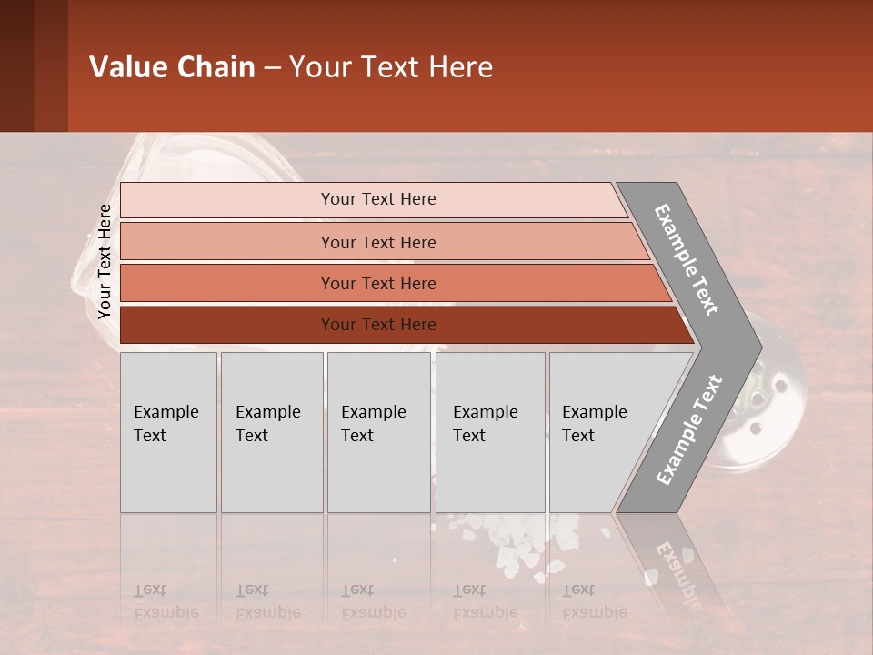The image size is (873, 655).
Task: Select the second salmon Your Text Here bar
Action: tap(384, 242)
